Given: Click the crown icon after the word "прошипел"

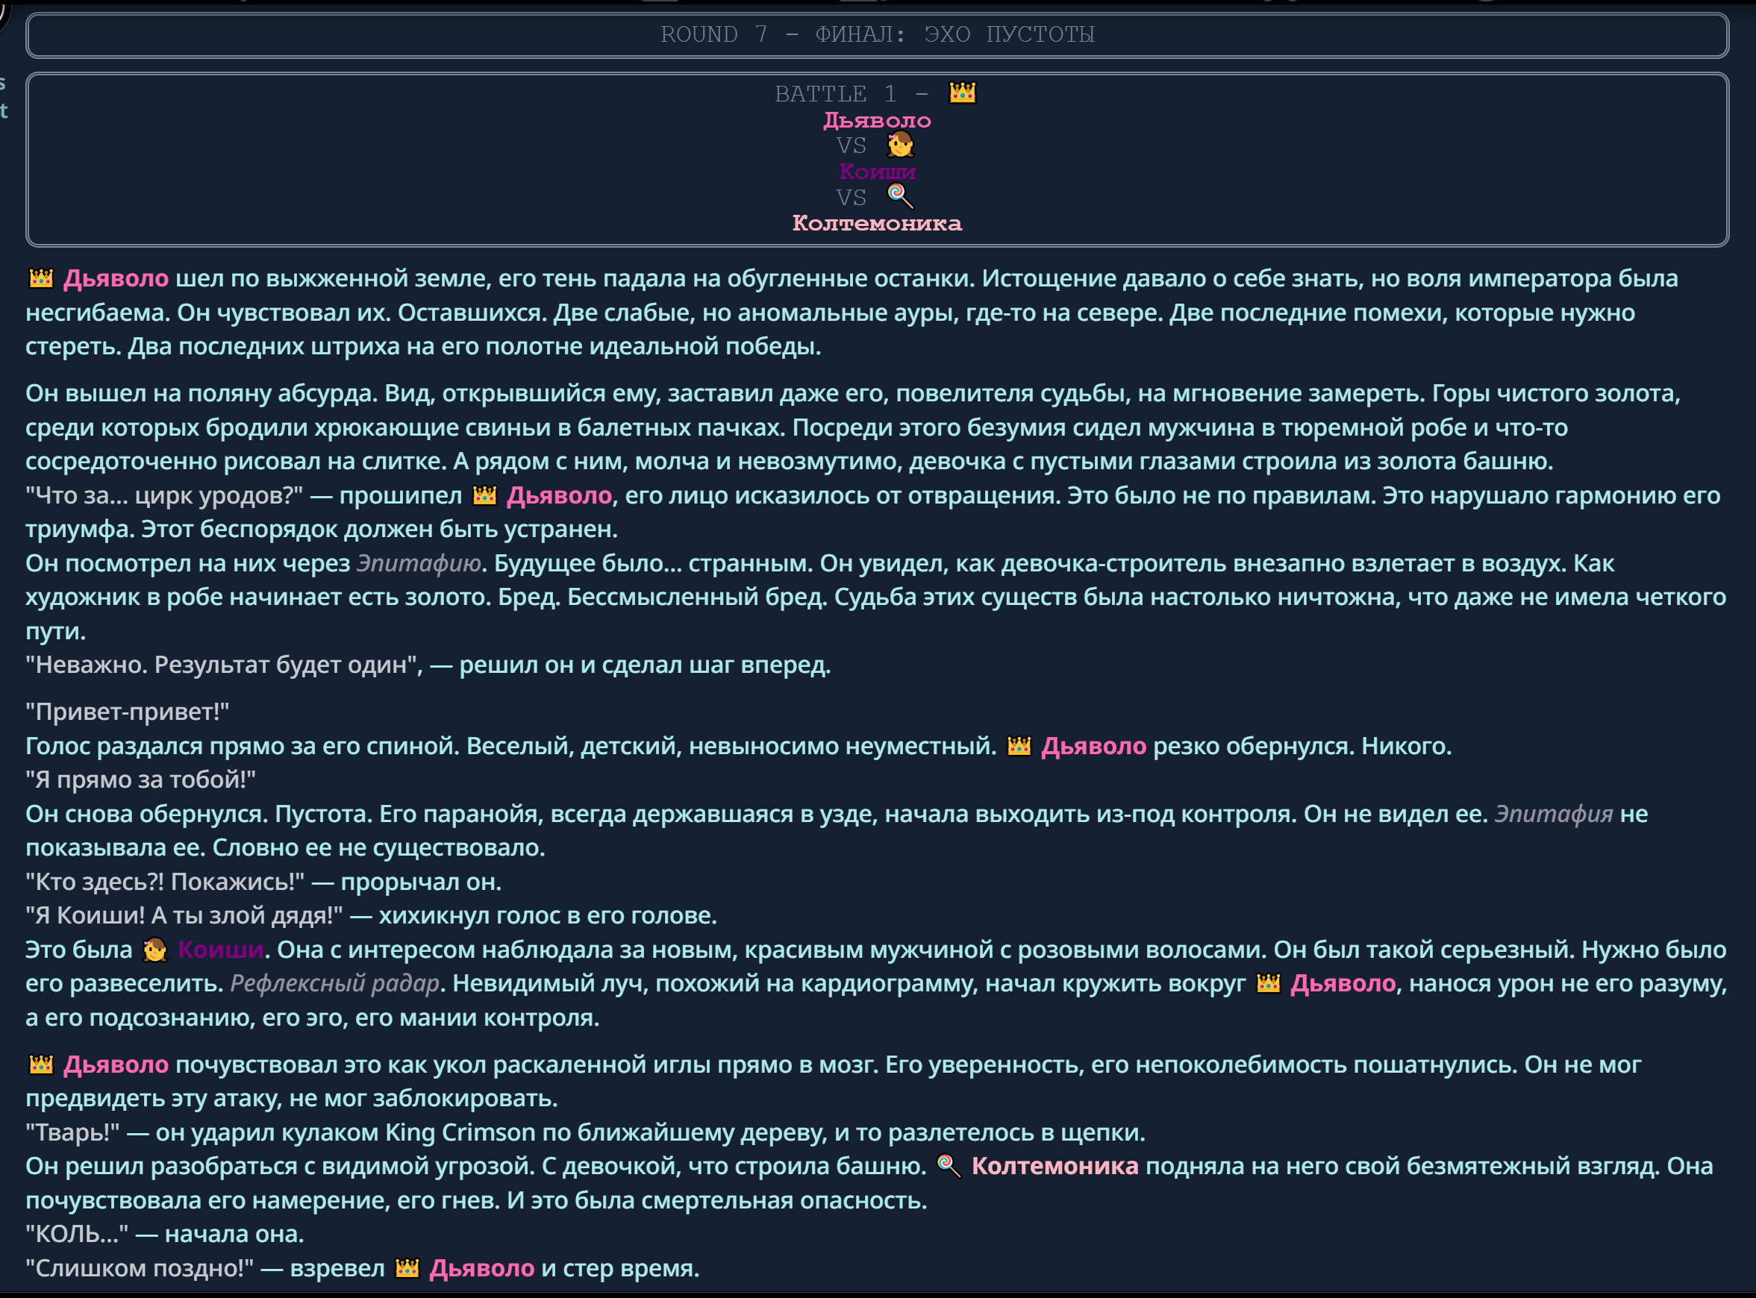Looking at the screenshot, I should (484, 495).
